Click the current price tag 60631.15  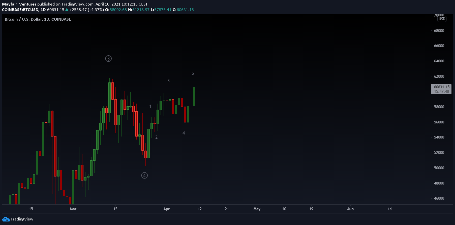click(442, 87)
